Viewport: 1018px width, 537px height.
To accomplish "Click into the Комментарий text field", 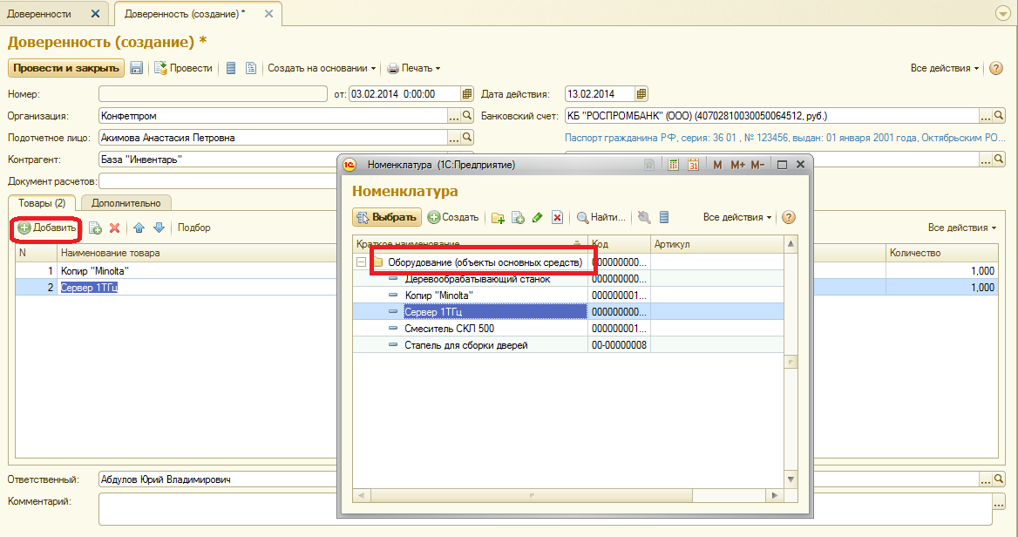I will 546,509.
